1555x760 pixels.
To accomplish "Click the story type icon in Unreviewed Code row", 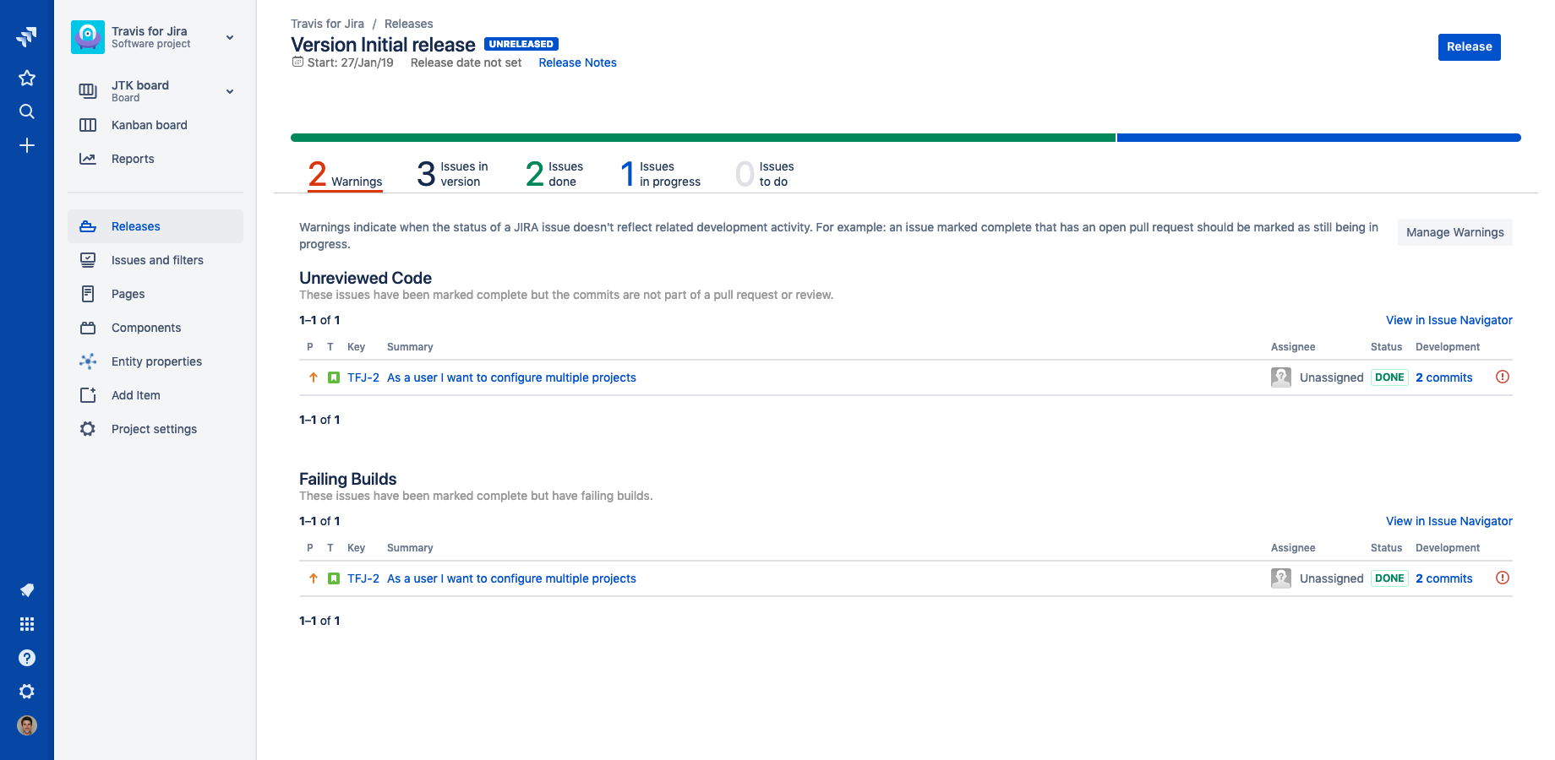I will pos(334,377).
